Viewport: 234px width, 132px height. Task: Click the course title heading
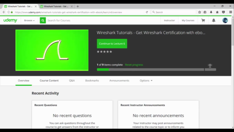(151, 33)
